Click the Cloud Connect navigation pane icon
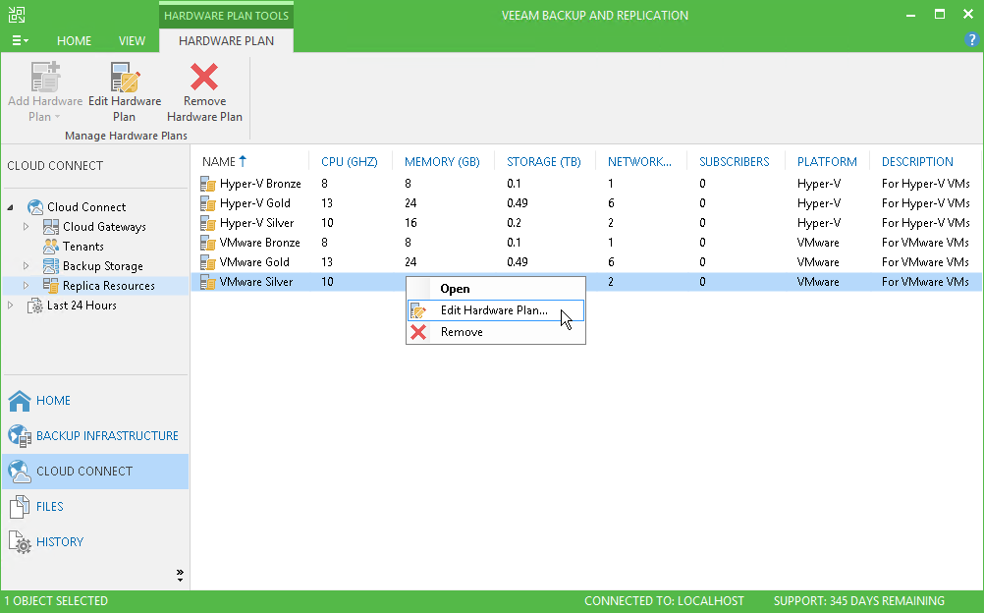 20,472
